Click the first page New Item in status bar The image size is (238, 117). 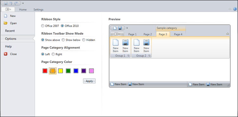click(x=118, y=84)
